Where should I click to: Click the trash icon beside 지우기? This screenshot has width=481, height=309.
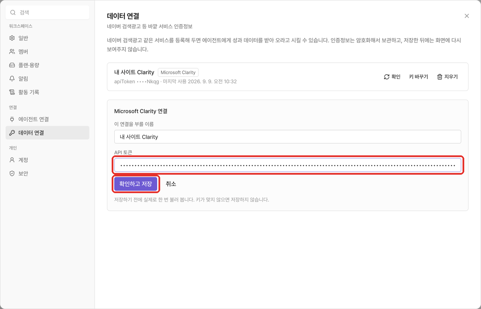click(x=440, y=77)
